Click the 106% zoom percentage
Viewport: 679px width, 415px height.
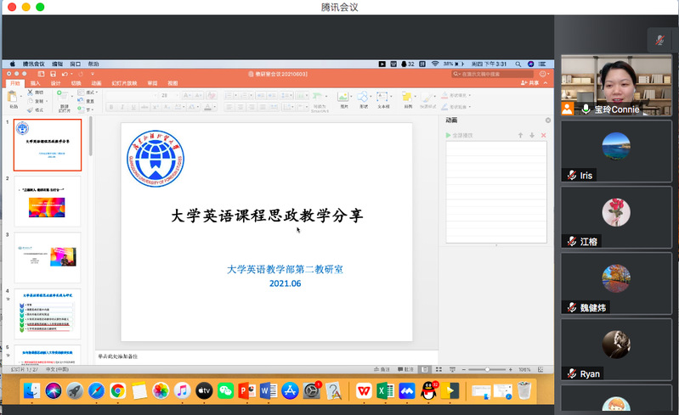[x=524, y=370]
